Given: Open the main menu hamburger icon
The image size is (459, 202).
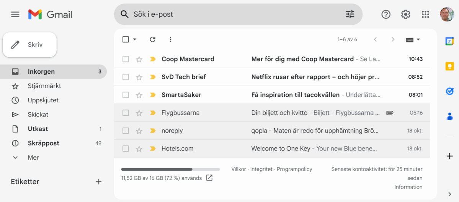Looking at the screenshot, I should pos(15,14).
